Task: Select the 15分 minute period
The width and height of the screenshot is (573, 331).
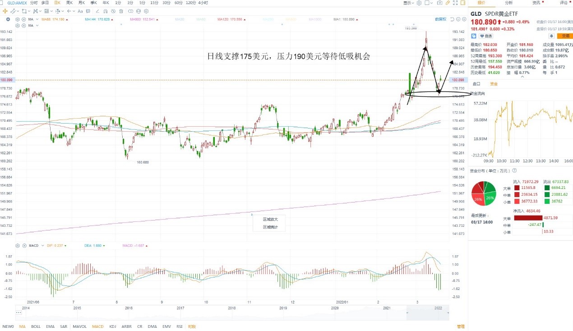Action: pyautogui.click(x=154, y=3)
